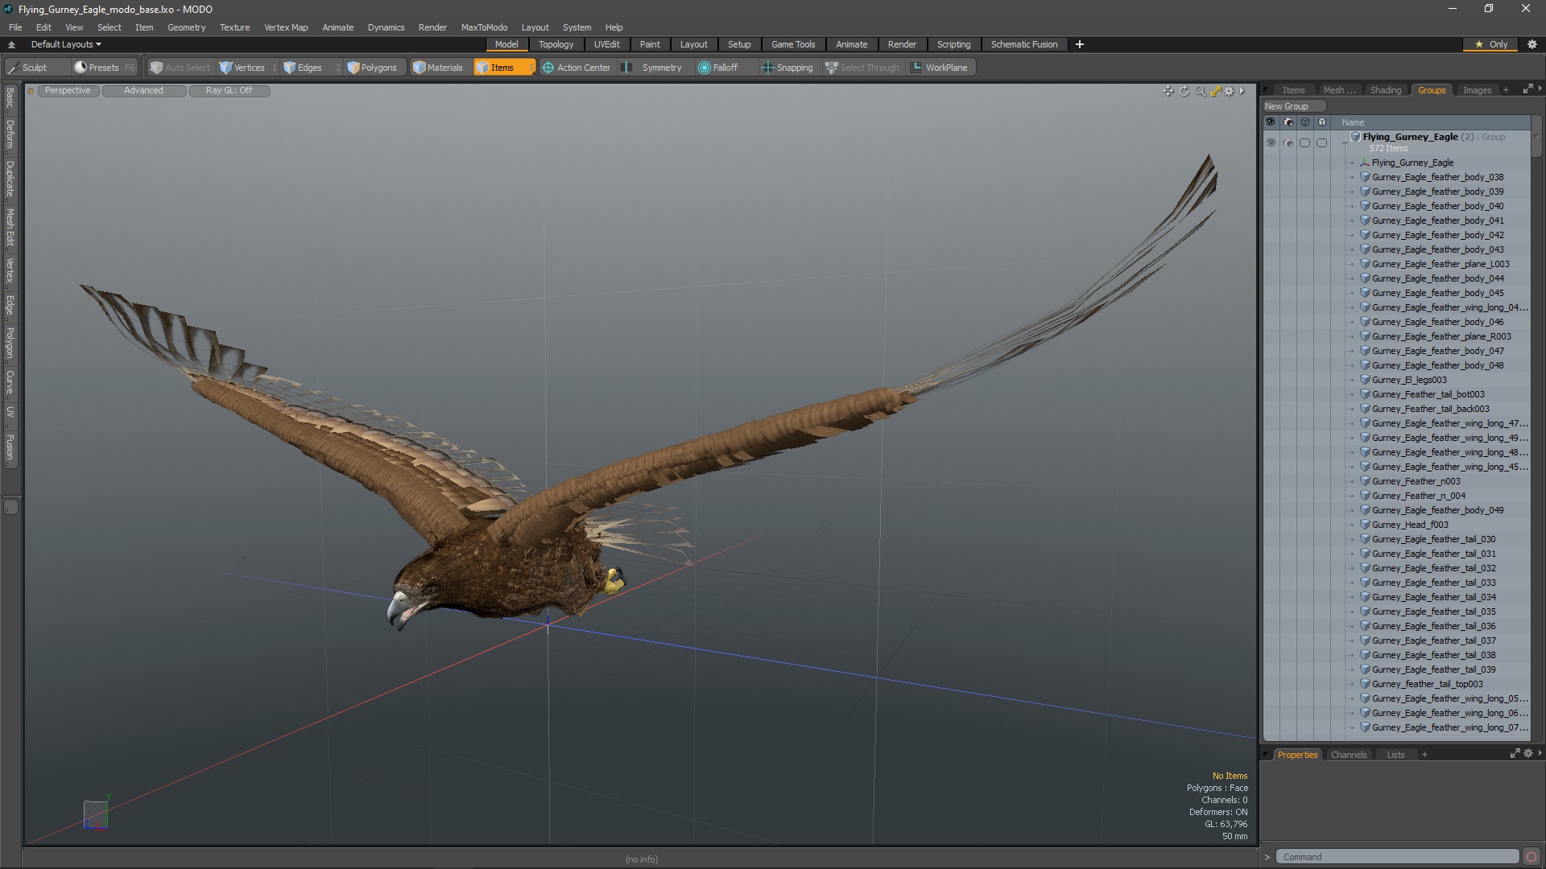Open the Default Layouts dropdown
The image size is (1546, 869).
coord(66,44)
